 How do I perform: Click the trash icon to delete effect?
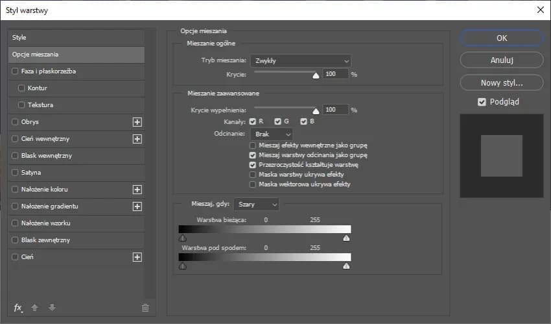coord(145,308)
